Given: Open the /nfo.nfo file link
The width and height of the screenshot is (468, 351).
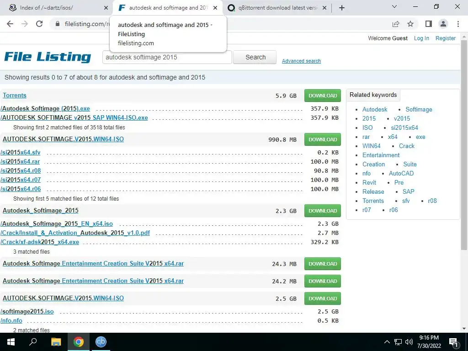Looking at the screenshot, I should point(11,320).
